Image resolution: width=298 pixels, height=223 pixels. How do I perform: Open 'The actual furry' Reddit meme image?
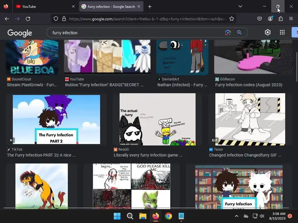[x=157, y=119]
